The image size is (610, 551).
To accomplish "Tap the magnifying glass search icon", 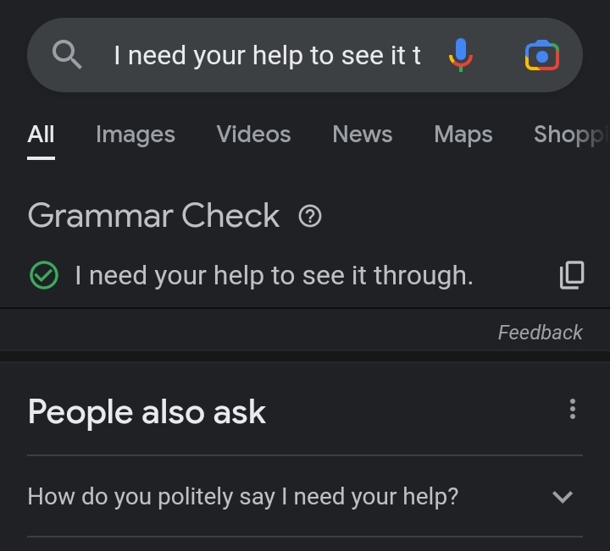I will pos(67,55).
